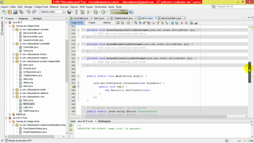This screenshot has height=143, width=254.
Task: Open the Ferramentas menu
Action: (x=100, y=7)
